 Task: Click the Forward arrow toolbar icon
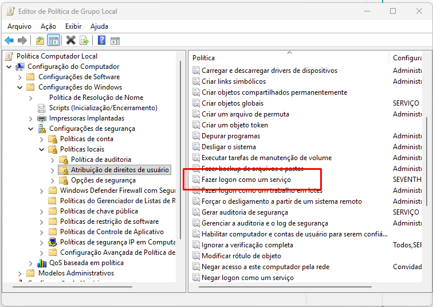22,40
